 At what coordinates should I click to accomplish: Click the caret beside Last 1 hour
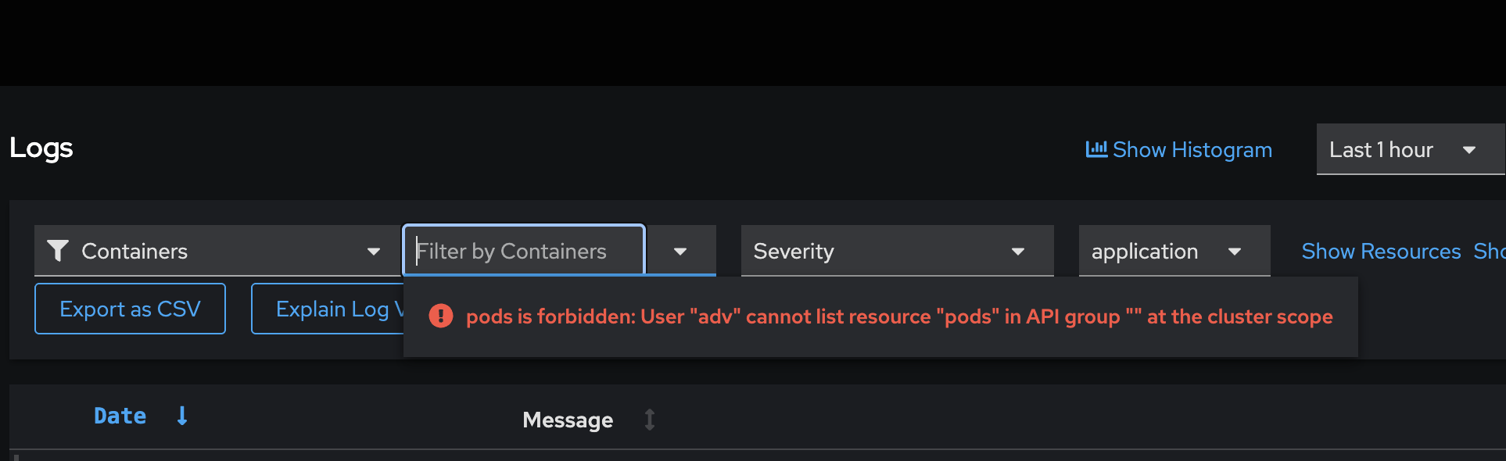[1468, 150]
